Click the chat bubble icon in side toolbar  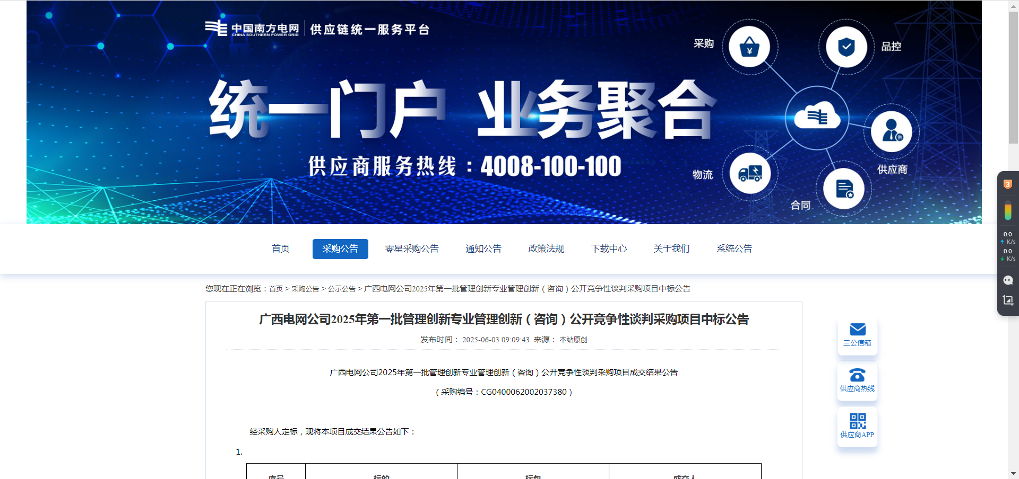point(1008,280)
